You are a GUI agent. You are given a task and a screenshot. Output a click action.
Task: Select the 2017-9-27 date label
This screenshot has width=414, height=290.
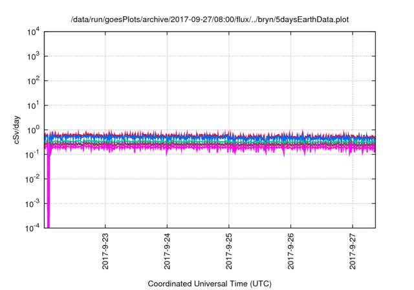tap(353, 251)
